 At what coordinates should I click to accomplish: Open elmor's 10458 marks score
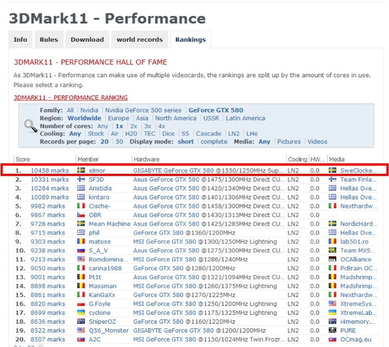(x=49, y=170)
